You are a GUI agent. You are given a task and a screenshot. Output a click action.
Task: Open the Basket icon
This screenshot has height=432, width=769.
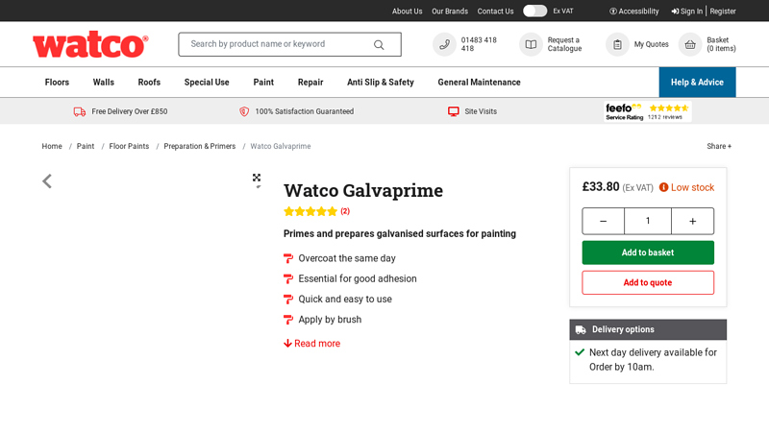tap(690, 44)
